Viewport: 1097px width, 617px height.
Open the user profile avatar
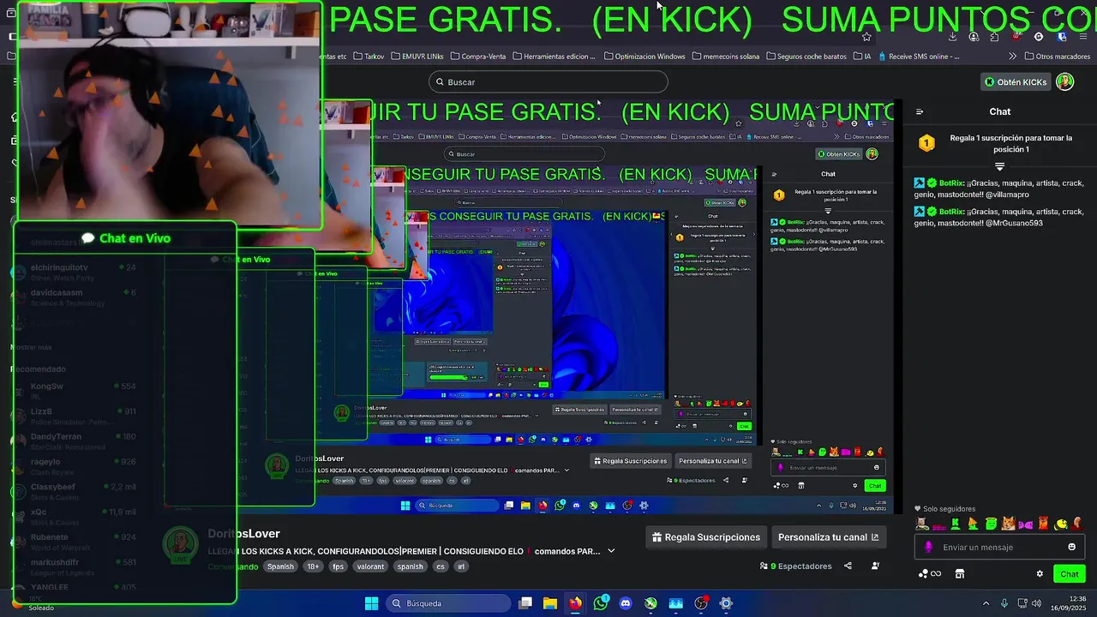pos(1064,81)
